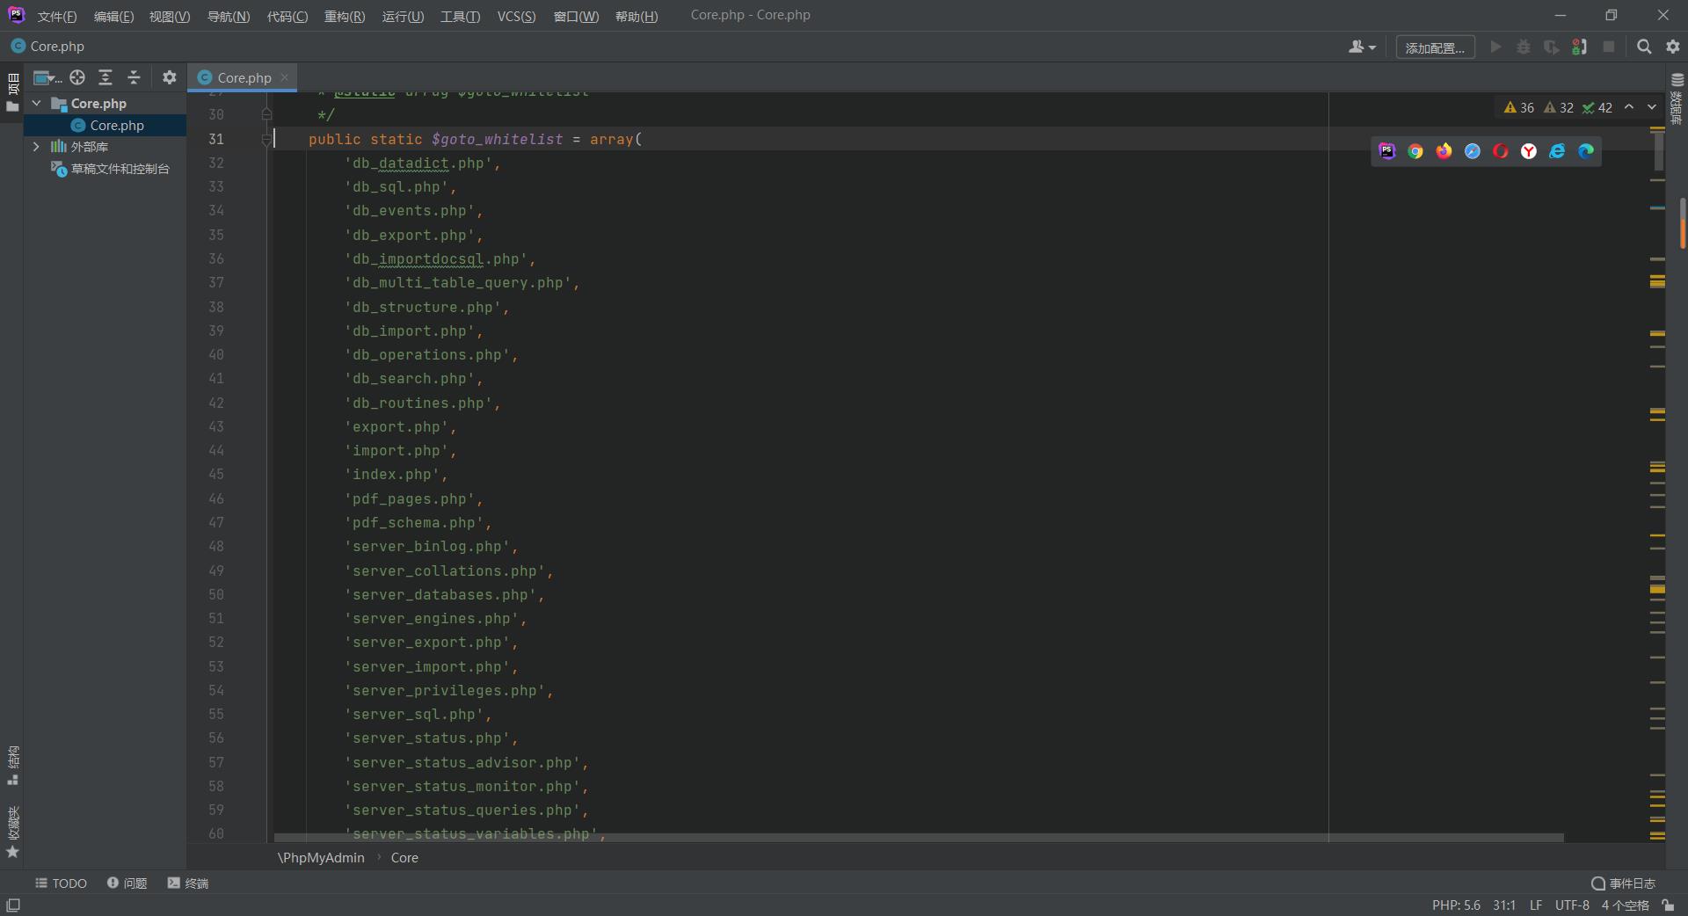Click \PhpMyAdmin in the breadcrumb
1688x916 pixels.
click(321, 858)
